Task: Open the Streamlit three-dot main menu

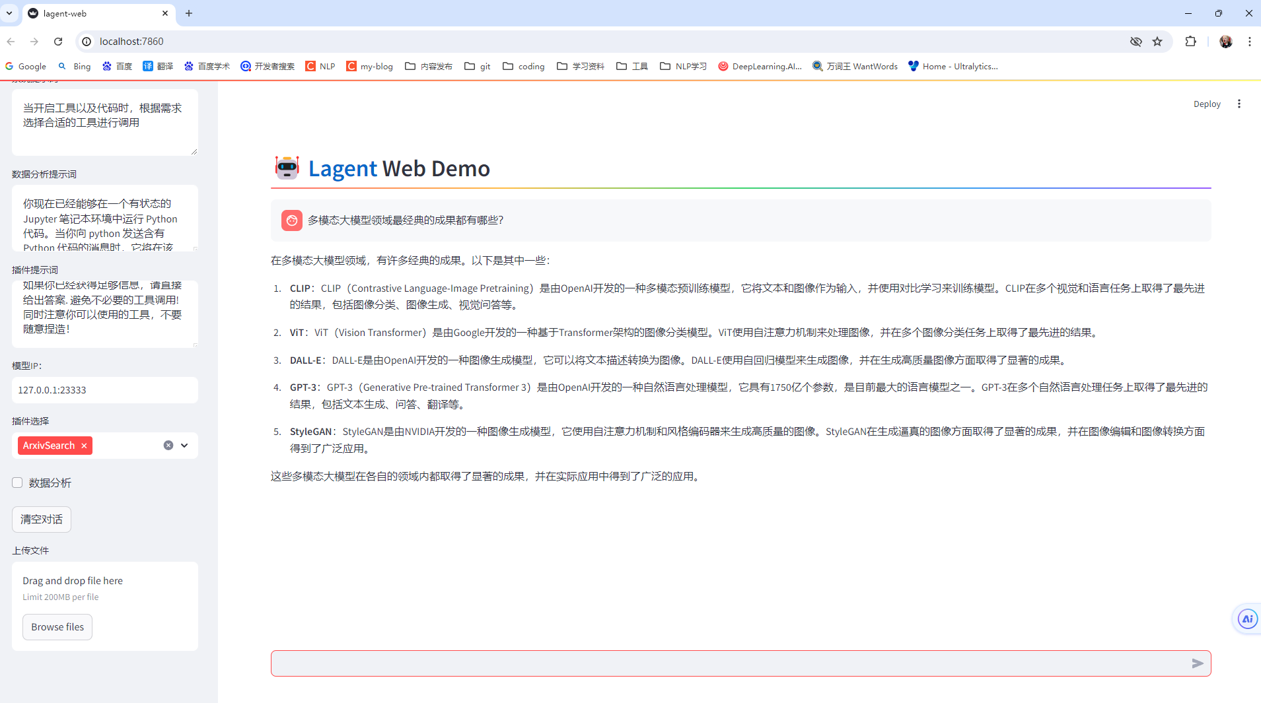Action: click(x=1239, y=104)
